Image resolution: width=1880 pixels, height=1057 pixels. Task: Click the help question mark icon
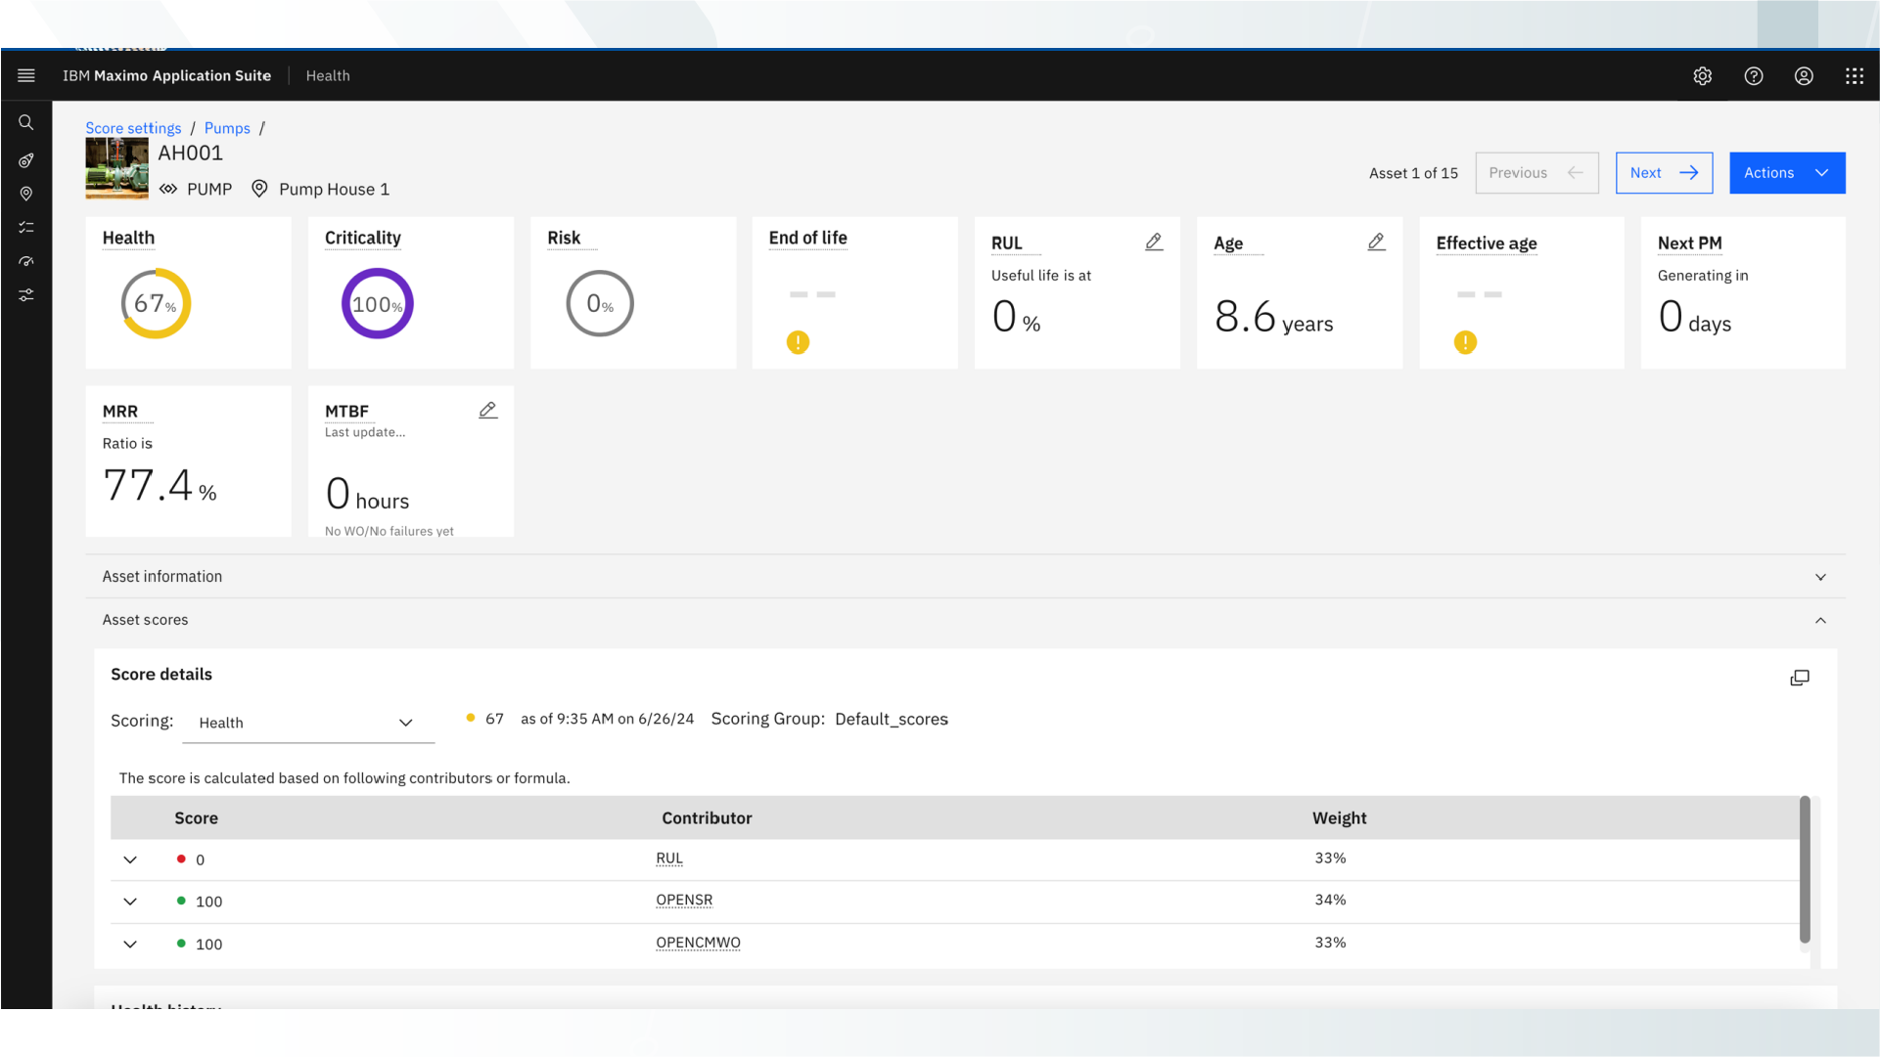click(x=1754, y=76)
